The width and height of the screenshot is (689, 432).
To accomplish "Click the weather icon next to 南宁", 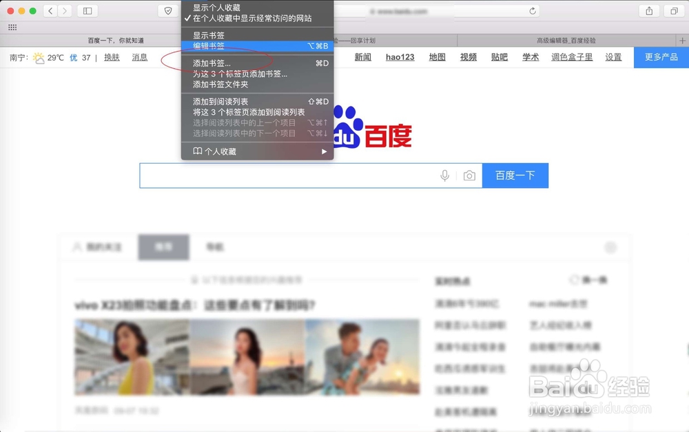I will (x=39, y=58).
